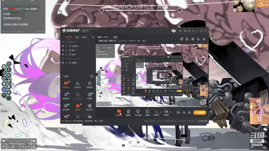The width and height of the screenshot is (269, 151).
Task: Toggle visibility of 点歌助手 layer
Action: tap(63, 46)
